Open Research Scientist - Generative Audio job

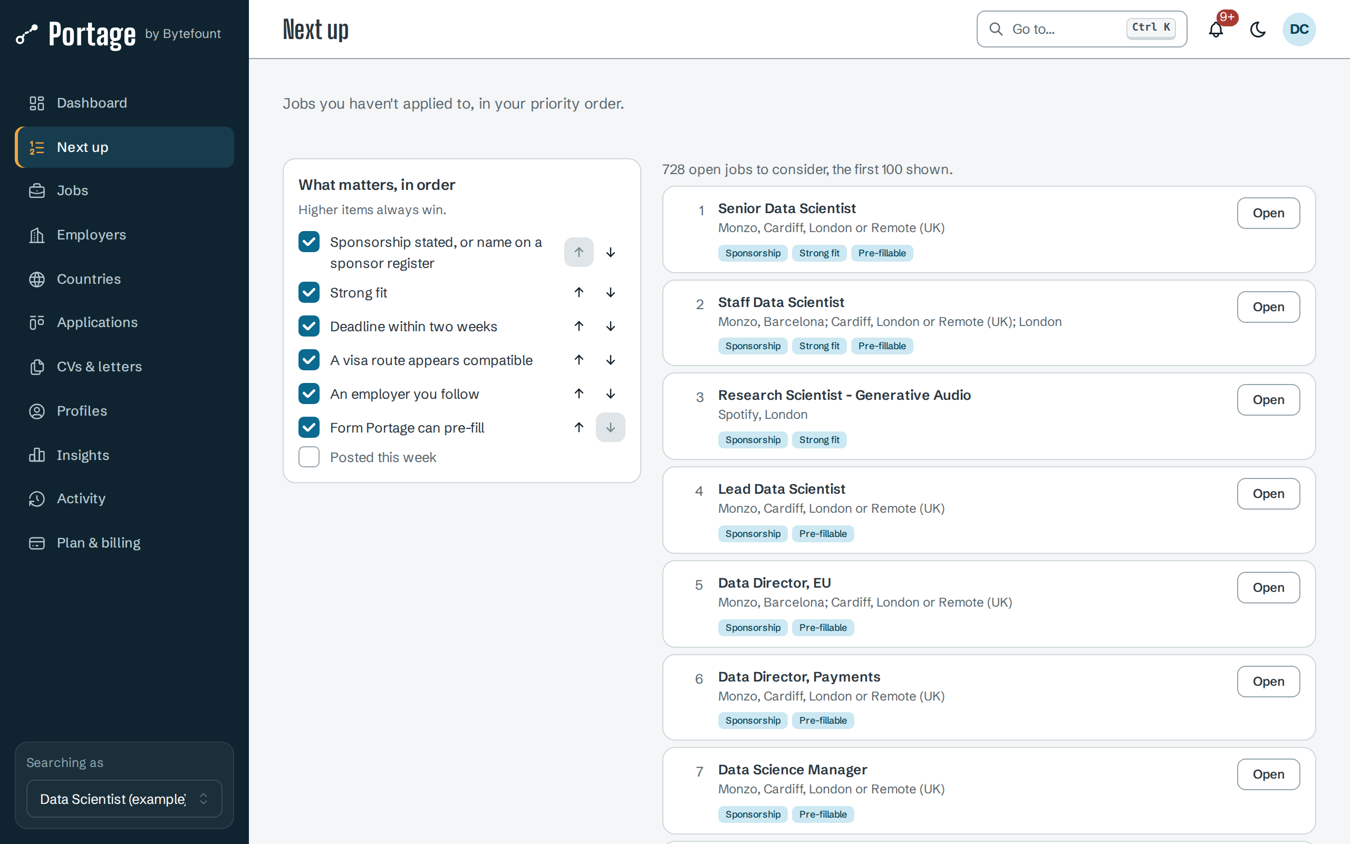1268,400
